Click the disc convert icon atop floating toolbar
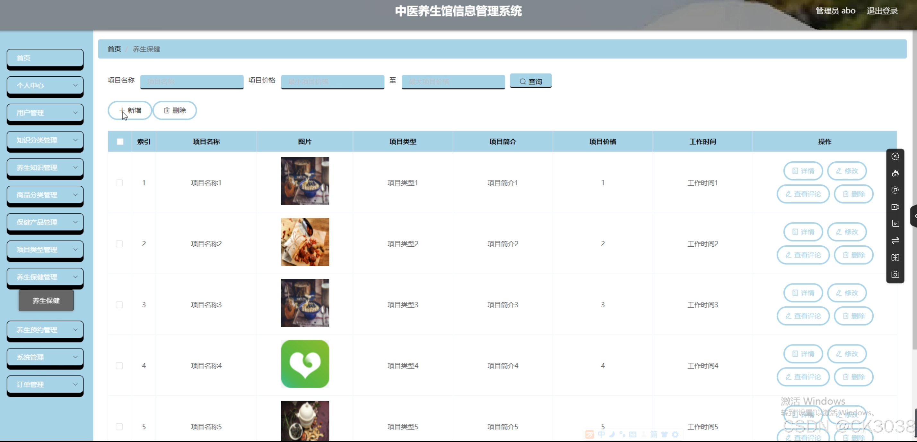The height and width of the screenshot is (442, 917). coord(895,157)
